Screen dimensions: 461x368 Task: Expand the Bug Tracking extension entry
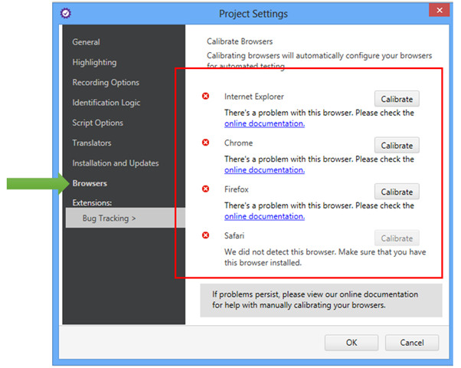coord(109,219)
